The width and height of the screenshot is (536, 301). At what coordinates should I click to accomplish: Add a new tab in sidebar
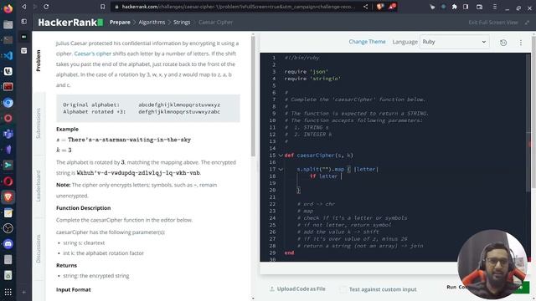[x=23, y=292]
